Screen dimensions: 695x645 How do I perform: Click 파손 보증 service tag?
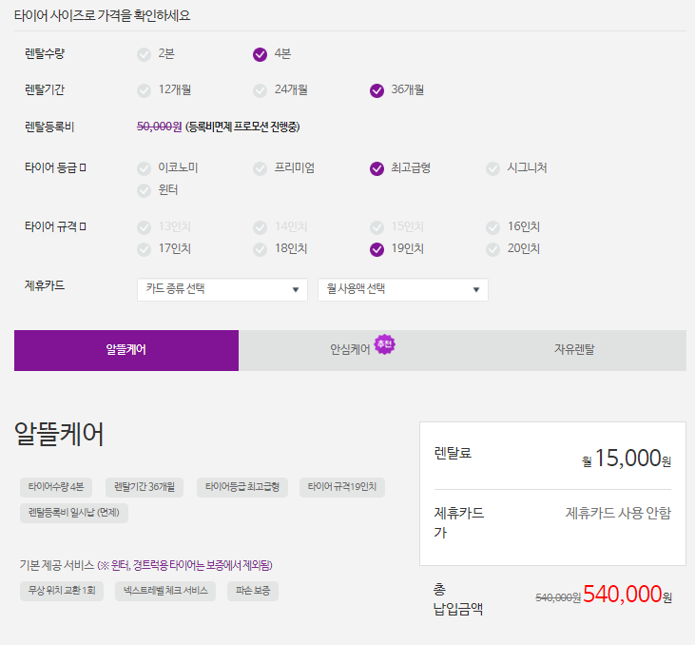pyautogui.click(x=253, y=591)
